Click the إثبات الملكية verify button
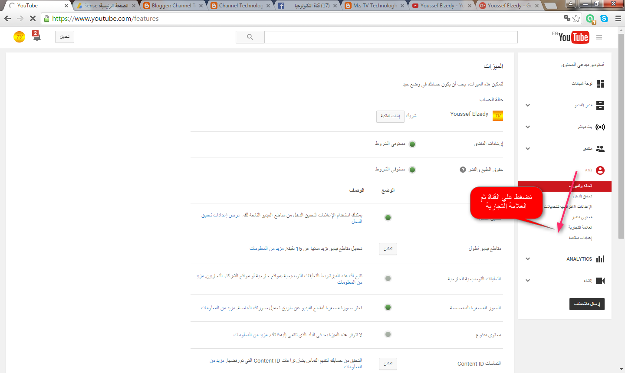The width and height of the screenshot is (625, 373). (x=390, y=116)
